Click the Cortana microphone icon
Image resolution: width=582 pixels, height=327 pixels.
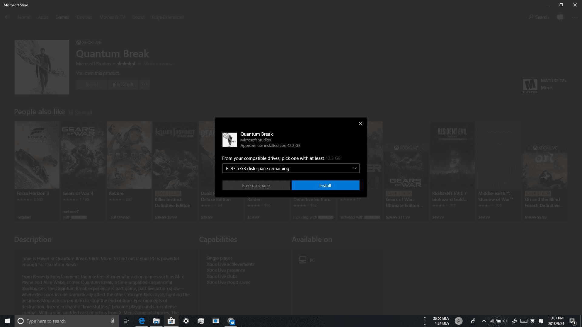(x=112, y=321)
